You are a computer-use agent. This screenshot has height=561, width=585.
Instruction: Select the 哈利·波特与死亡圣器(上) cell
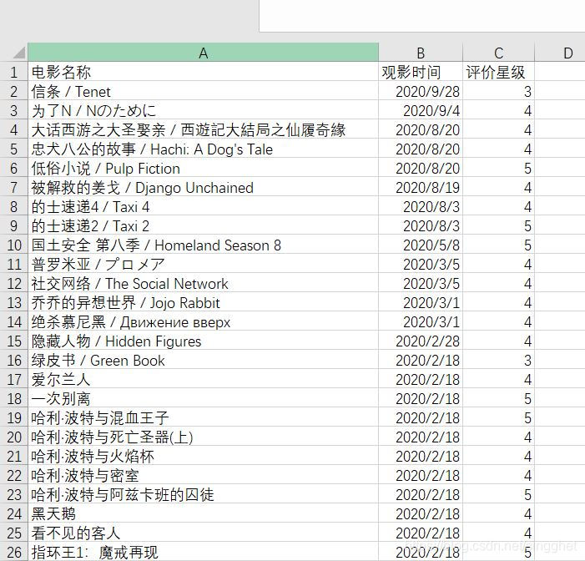pyautogui.click(x=204, y=437)
